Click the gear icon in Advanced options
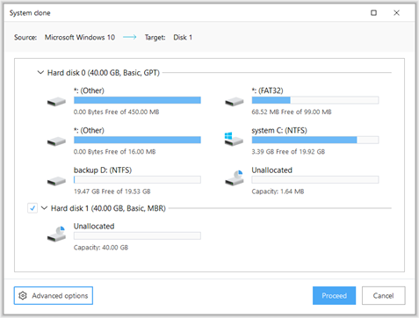 click(23, 296)
